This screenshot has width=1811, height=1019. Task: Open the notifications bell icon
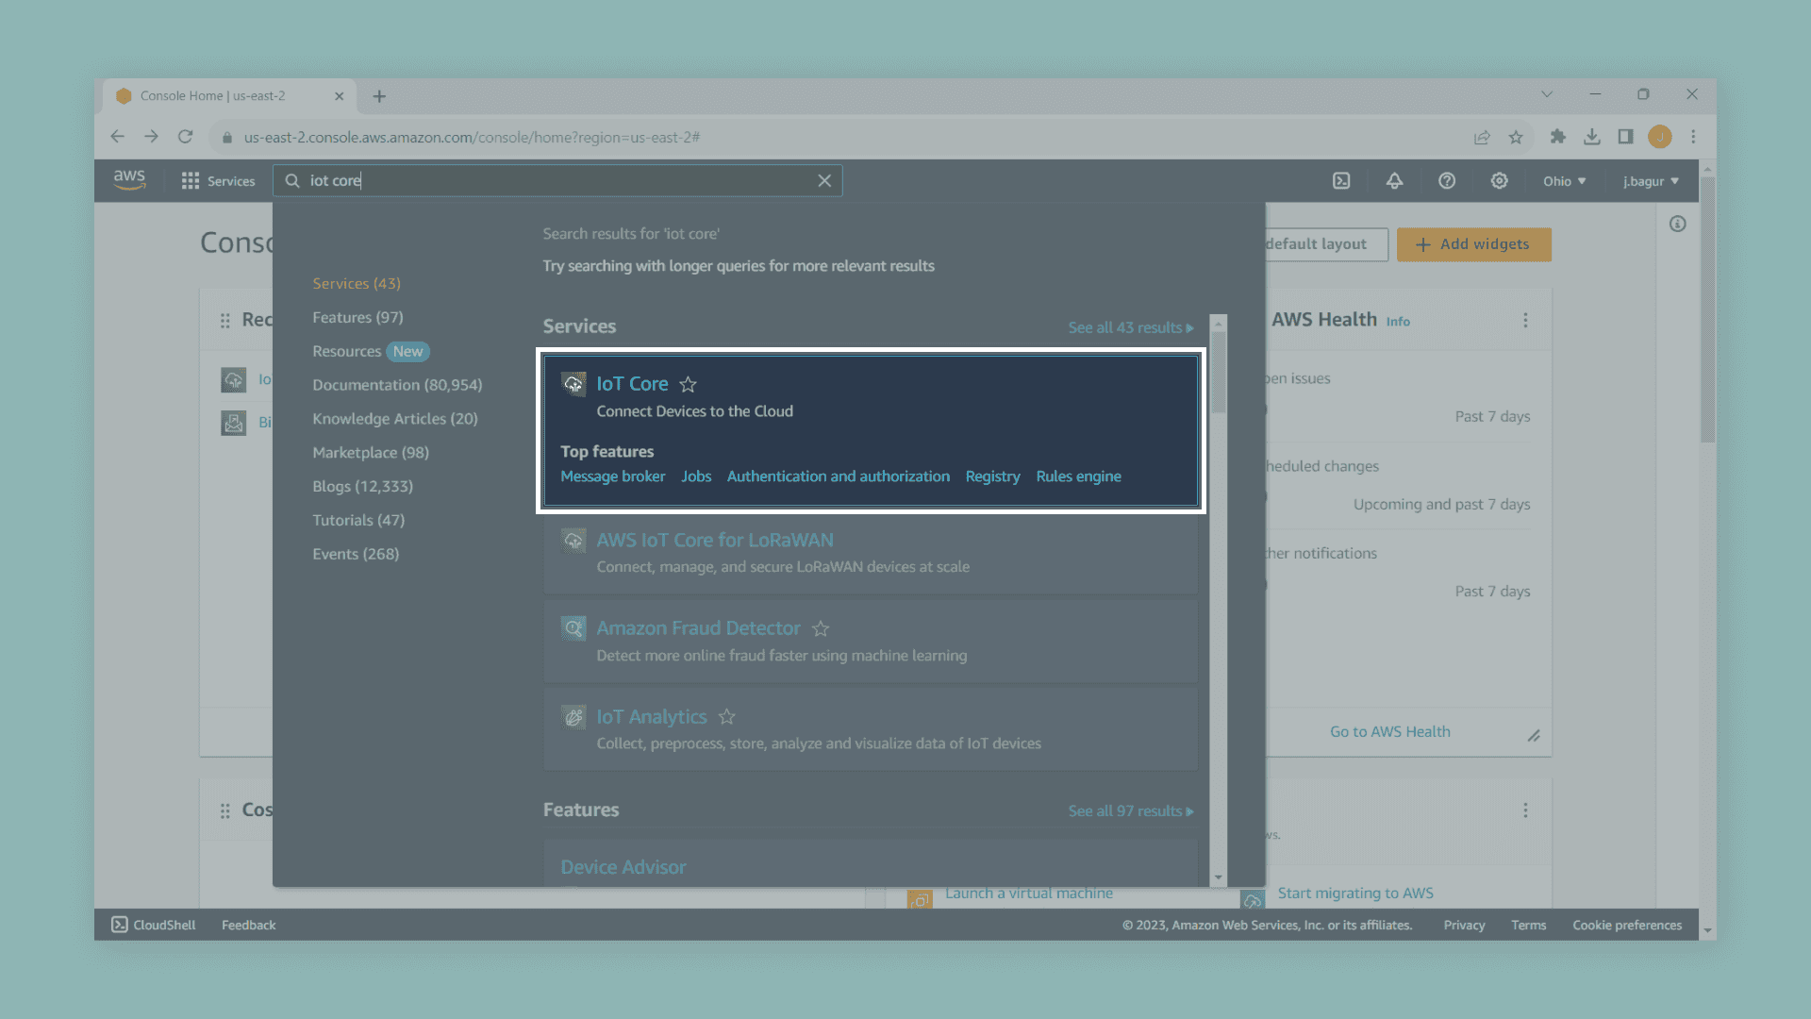pos(1394,181)
